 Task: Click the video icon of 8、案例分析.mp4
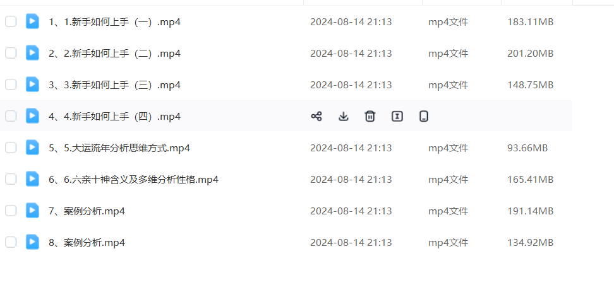tap(32, 242)
